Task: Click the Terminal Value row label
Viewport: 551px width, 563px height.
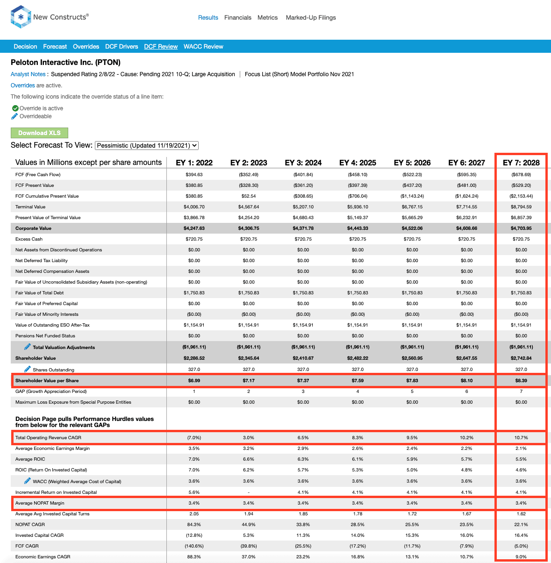Action: point(30,207)
